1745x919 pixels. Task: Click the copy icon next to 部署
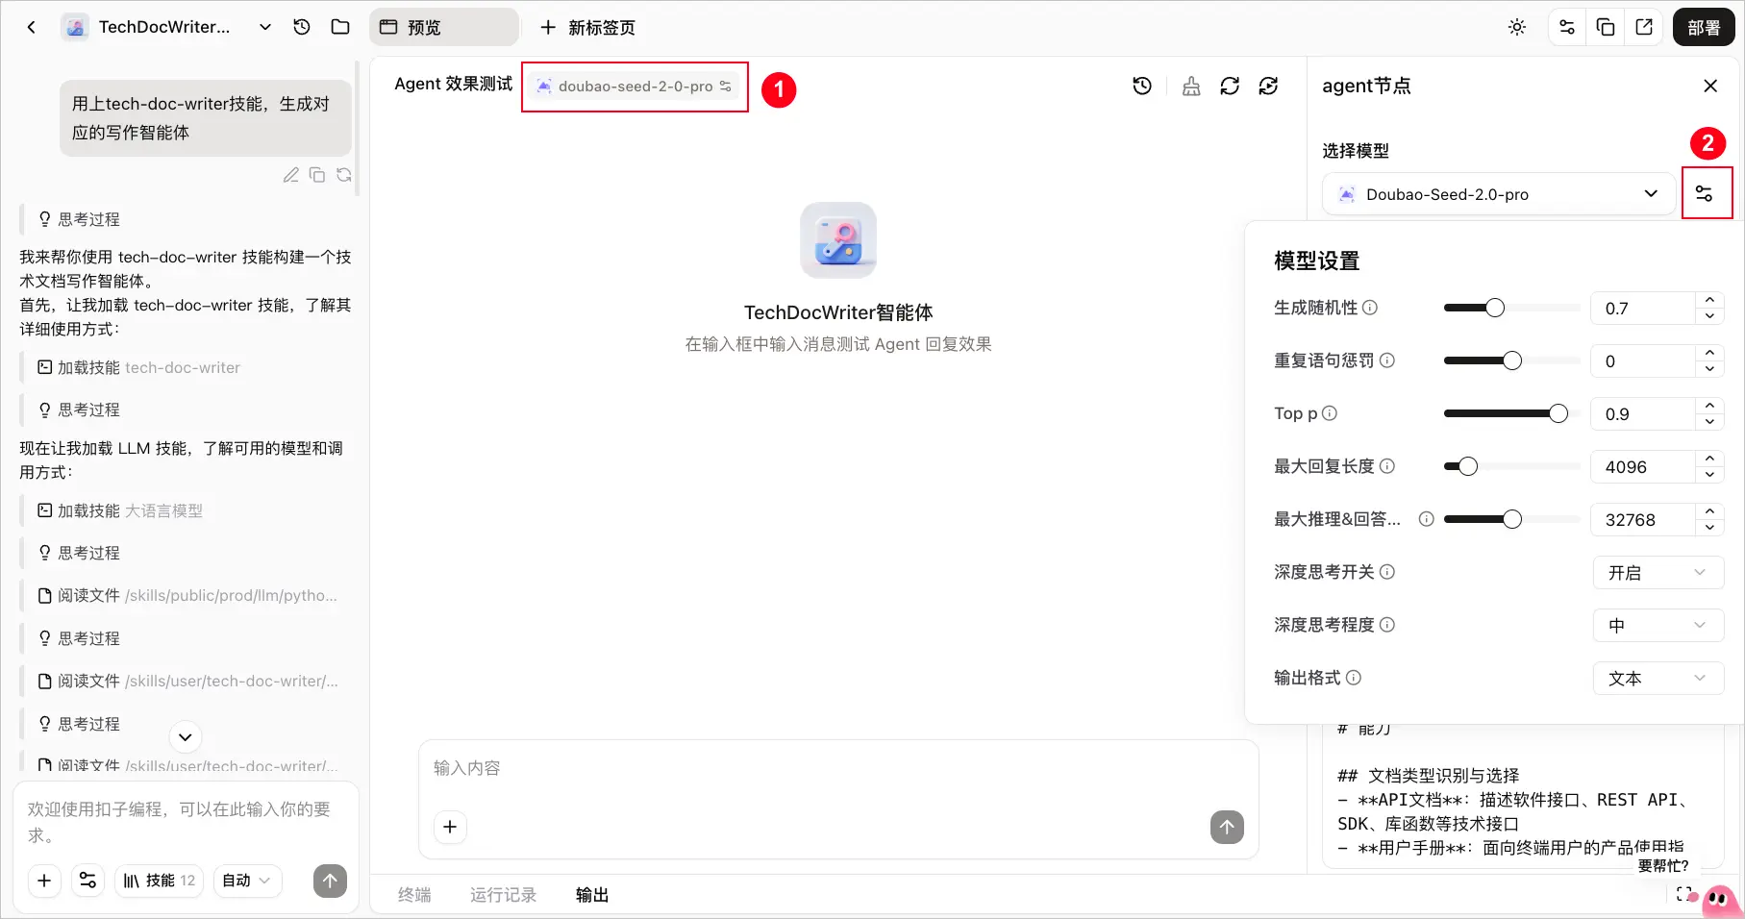pos(1606,27)
